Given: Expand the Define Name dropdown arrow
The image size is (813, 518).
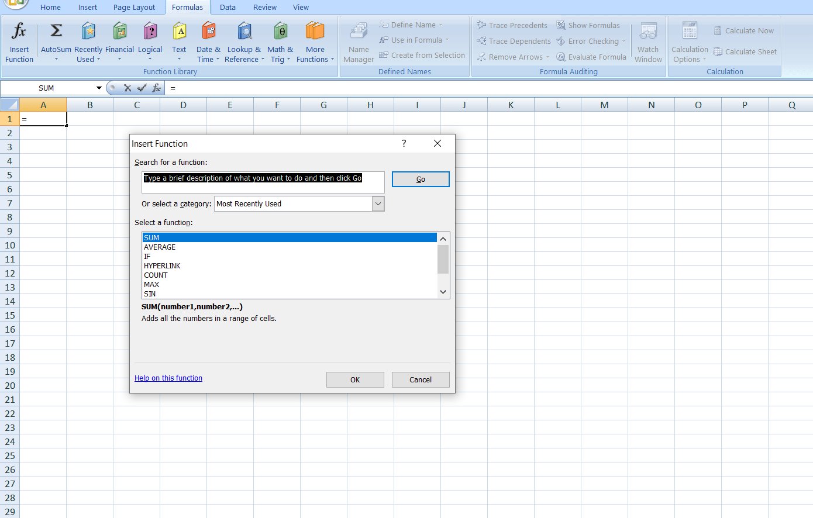Looking at the screenshot, I should 441,25.
